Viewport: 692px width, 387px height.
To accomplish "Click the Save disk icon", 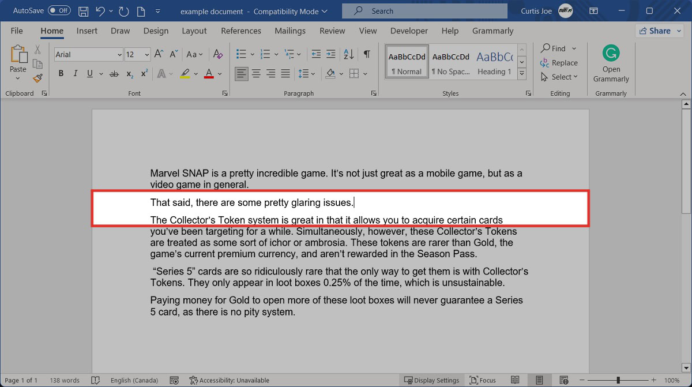I will coord(83,11).
